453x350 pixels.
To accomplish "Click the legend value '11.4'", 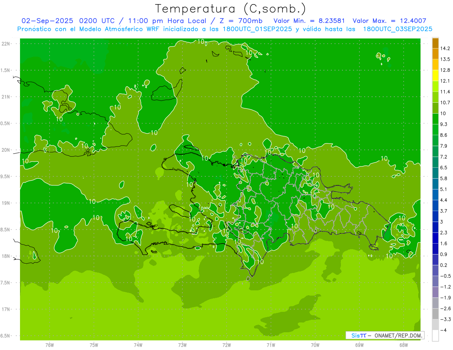I will click(445, 92).
